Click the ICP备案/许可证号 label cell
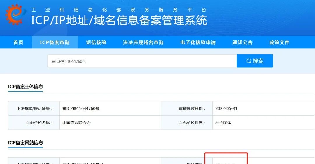The height and width of the screenshot is (164, 315). pyautogui.click(x=34, y=108)
